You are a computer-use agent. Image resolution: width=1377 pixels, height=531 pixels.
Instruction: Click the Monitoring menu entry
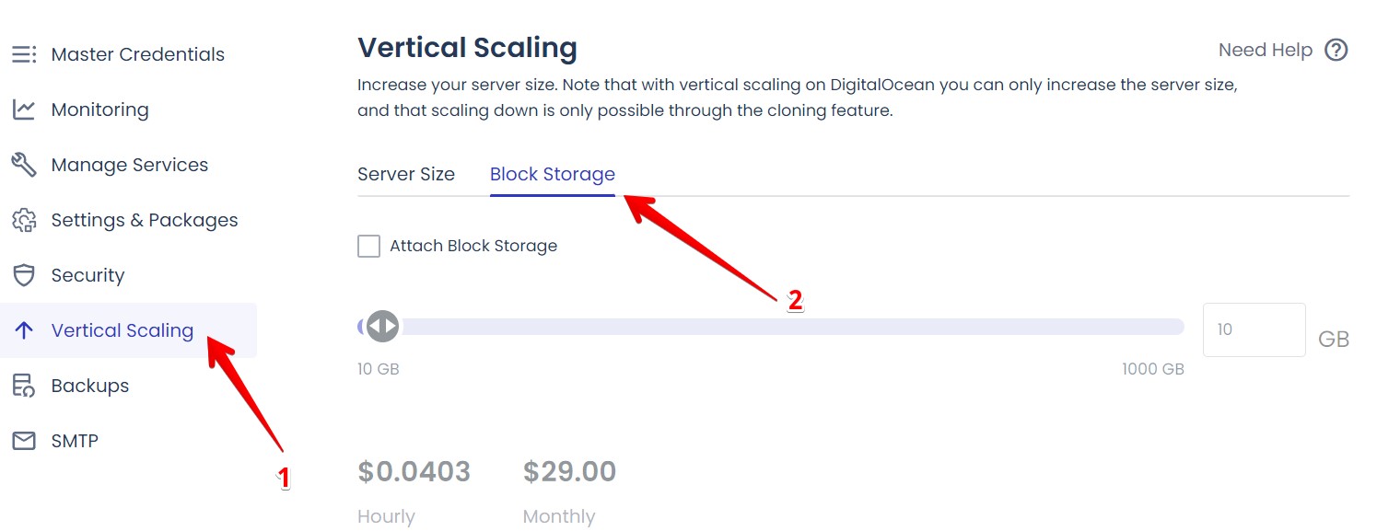(99, 109)
